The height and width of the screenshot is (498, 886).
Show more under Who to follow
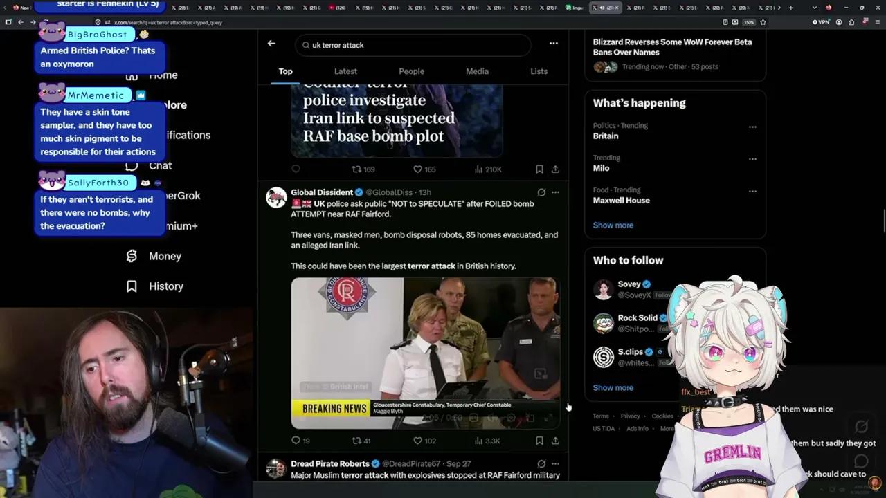point(613,387)
